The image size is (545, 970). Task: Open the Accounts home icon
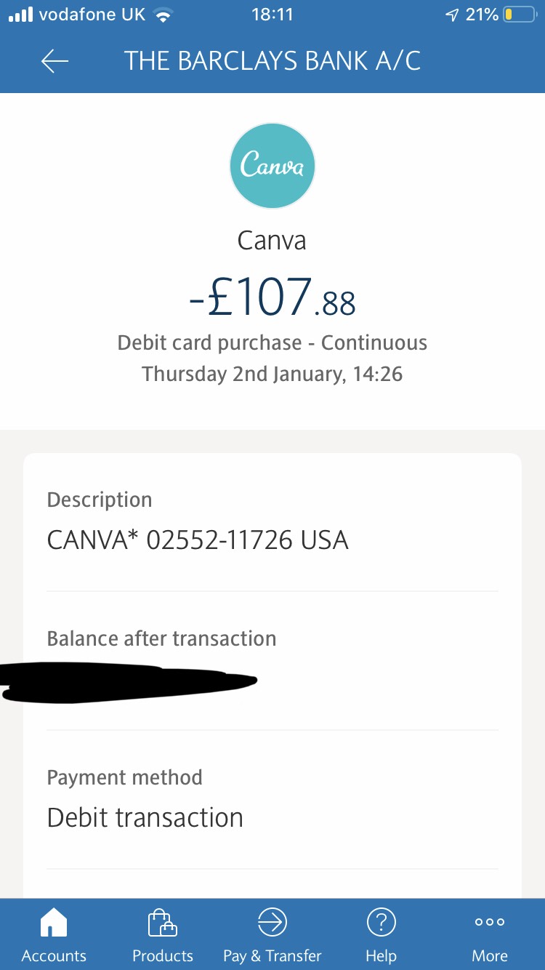click(54, 923)
